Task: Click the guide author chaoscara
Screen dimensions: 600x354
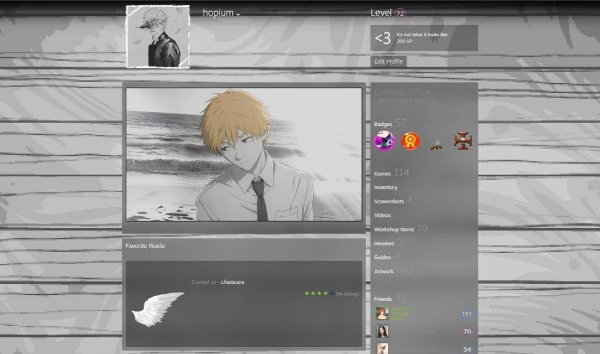Action: tap(232, 281)
